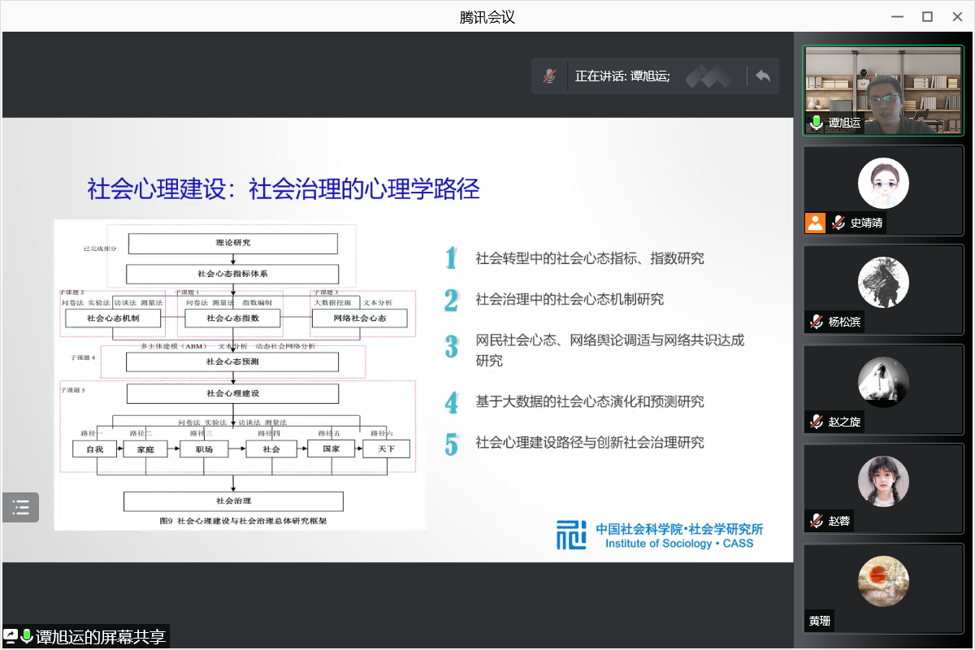975x650 pixels.
Task: Click muted mic icon next to 杨松滨
Action: click(x=817, y=321)
